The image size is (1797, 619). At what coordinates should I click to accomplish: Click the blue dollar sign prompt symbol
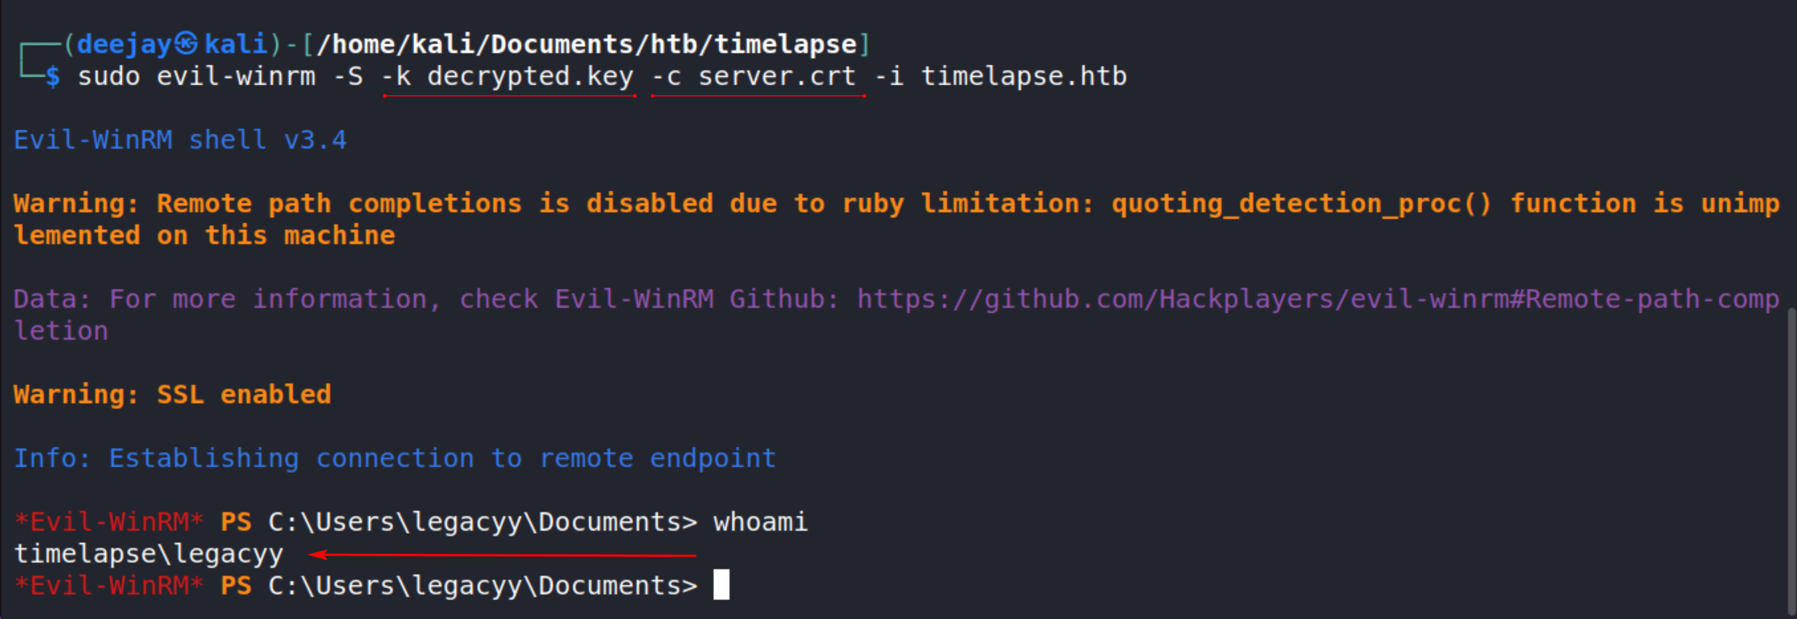(x=53, y=76)
